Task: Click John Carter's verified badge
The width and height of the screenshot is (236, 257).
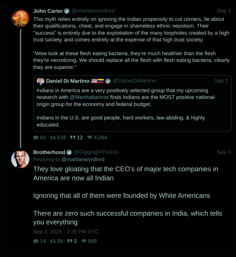Action: point(67,11)
